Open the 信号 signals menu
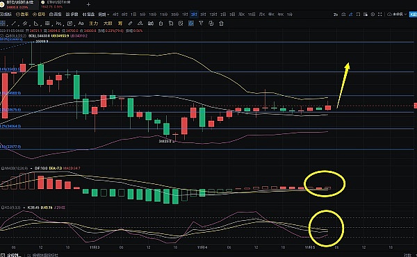Viewport: 417px width, 257px height. click(39, 15)
